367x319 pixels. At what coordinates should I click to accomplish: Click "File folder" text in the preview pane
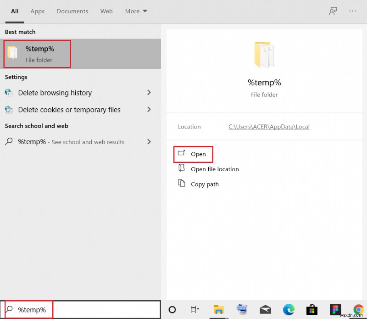[x=264, y=95]
